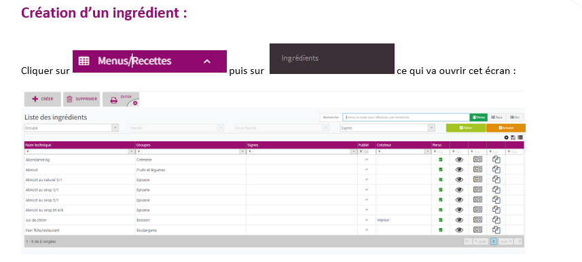Toggle Perso checkbox for Jus de citron

pos(441,220)
